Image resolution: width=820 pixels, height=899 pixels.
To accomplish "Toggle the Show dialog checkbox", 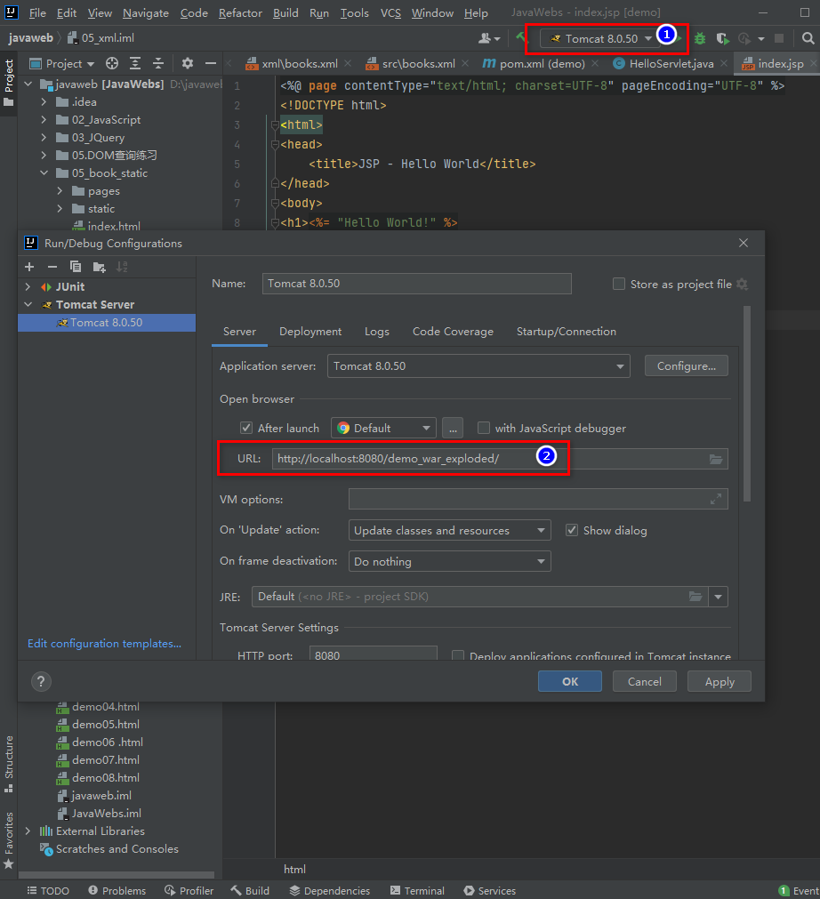I will coord(572,530).
